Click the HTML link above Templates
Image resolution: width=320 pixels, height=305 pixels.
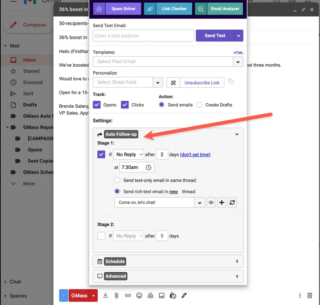click(x=238, y=53)
